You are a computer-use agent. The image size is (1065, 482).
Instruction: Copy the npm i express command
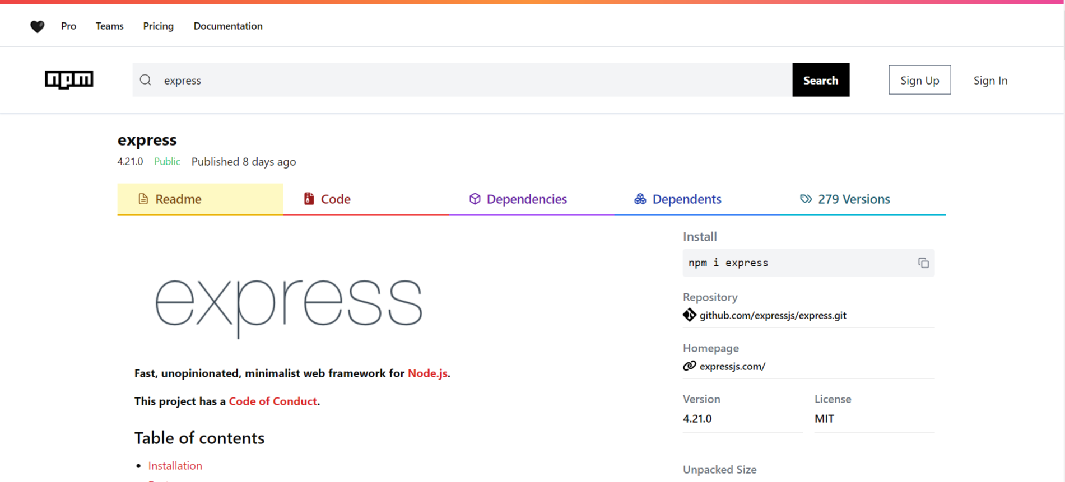coord(923,263)
